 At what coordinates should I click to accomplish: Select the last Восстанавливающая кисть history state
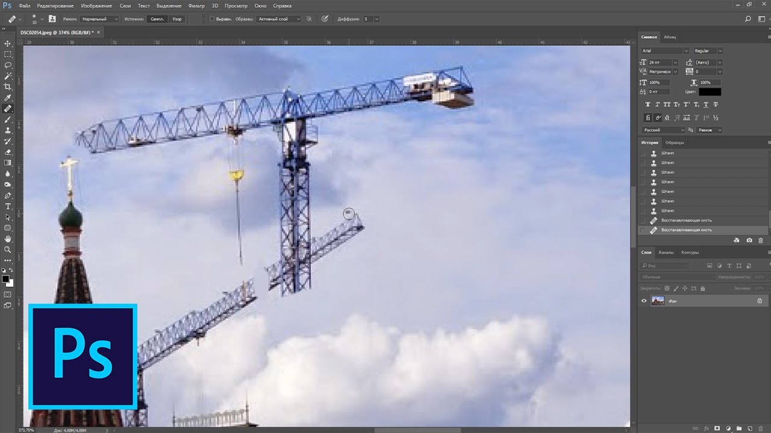pyautogui.click(x=704, y=230)
